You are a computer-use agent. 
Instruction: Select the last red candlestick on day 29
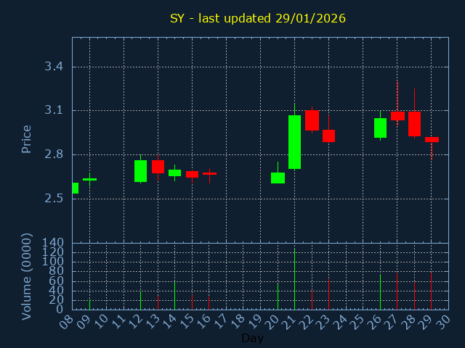click(432, 139)
